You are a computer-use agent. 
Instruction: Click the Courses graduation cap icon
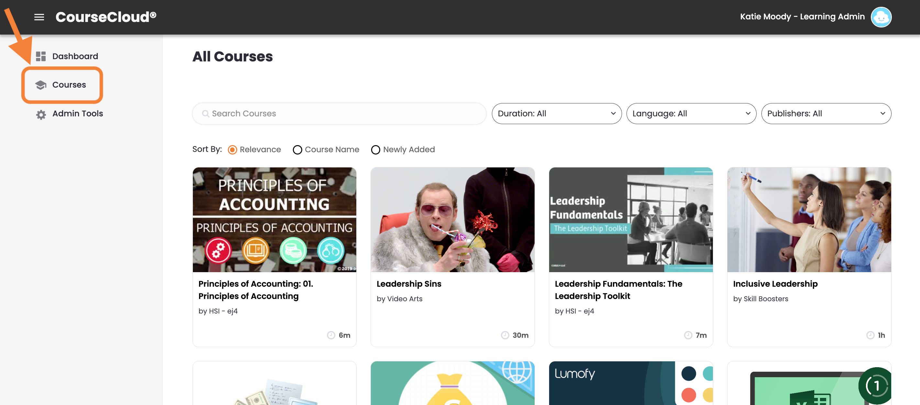(41, 85)
